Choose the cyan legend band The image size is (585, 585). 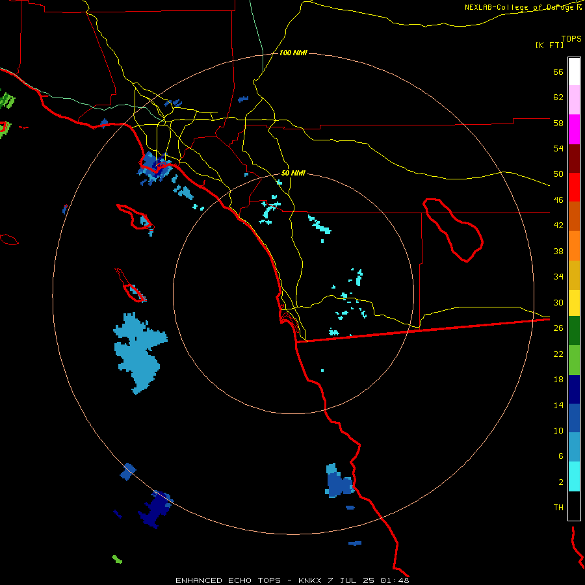point(574,476)
